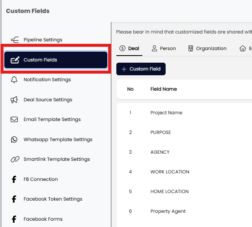Click the Smartlink Template chain icon
This screenshot has height=227, width=252.
[15, 159]
